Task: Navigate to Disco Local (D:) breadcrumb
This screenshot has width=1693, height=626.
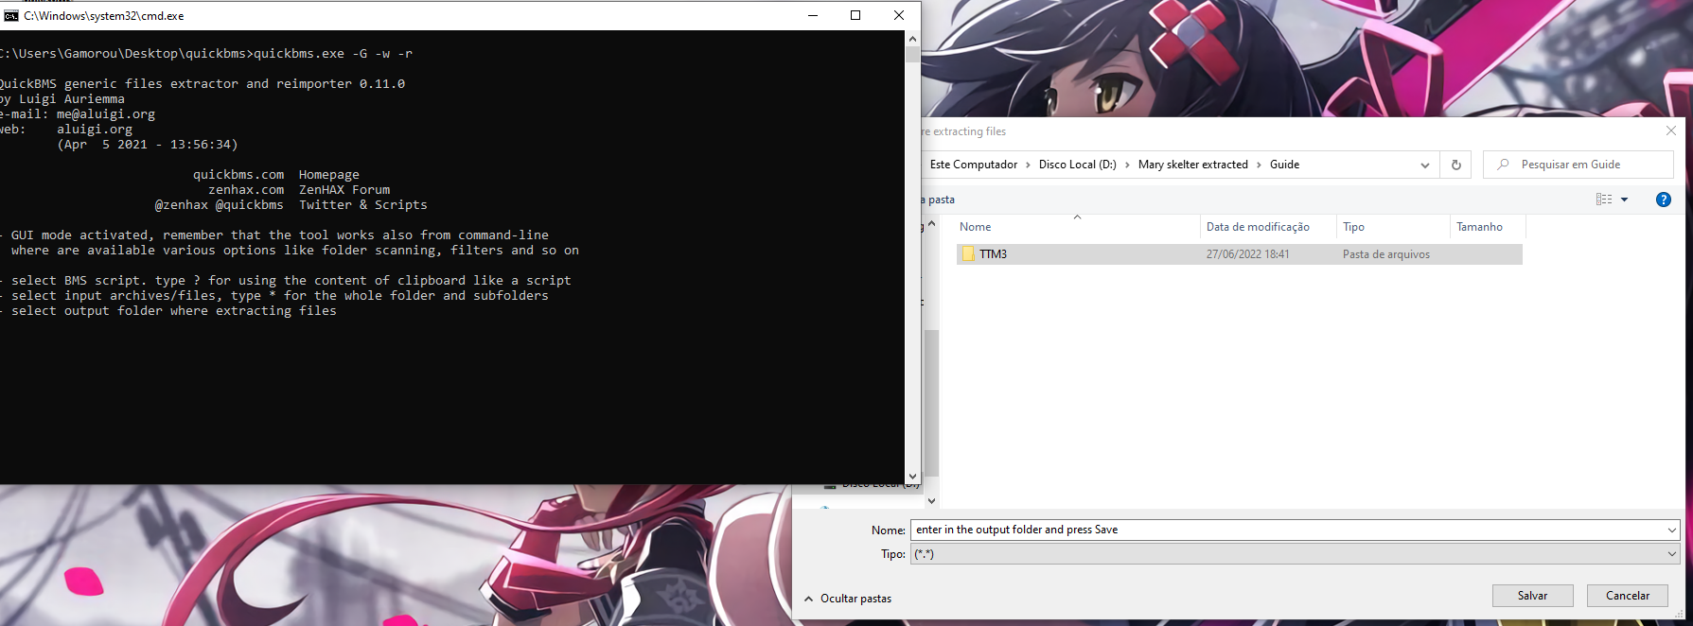Action: click(x=1077, y=165)
